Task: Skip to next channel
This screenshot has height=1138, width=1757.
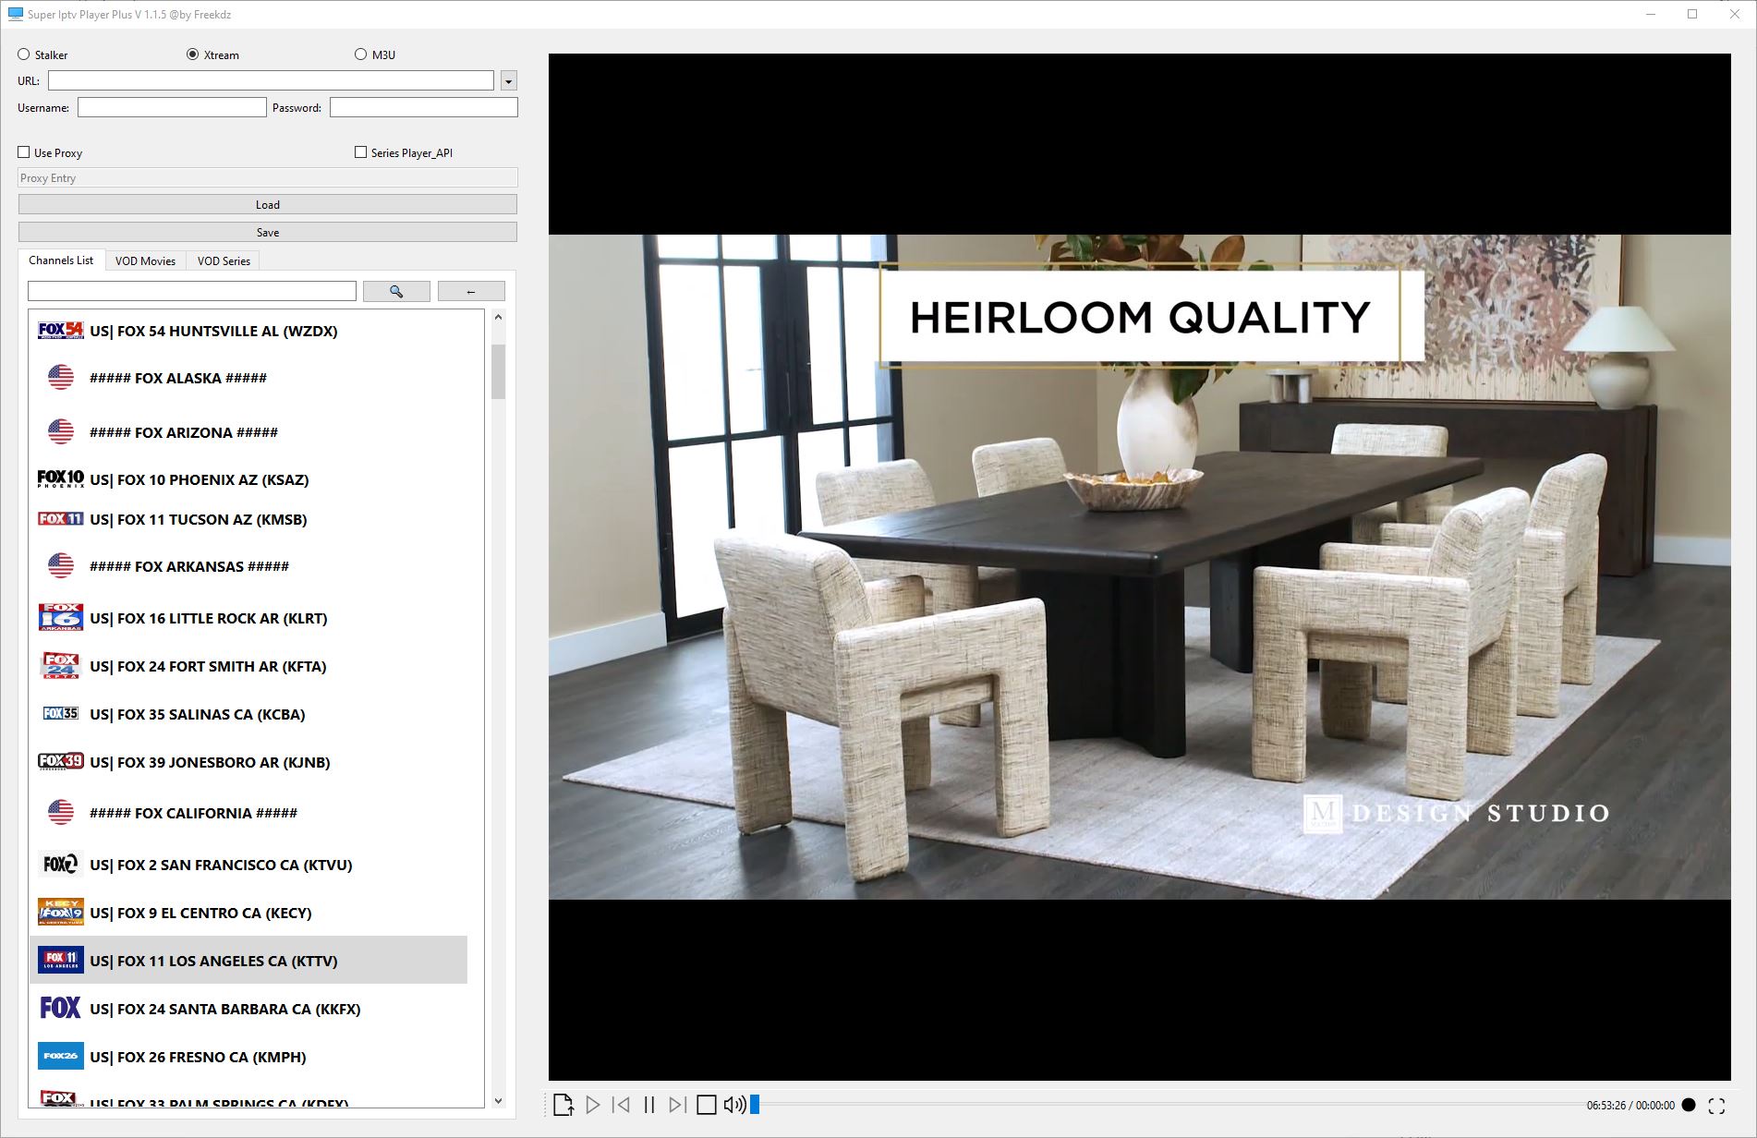Action: [677, 1105]
